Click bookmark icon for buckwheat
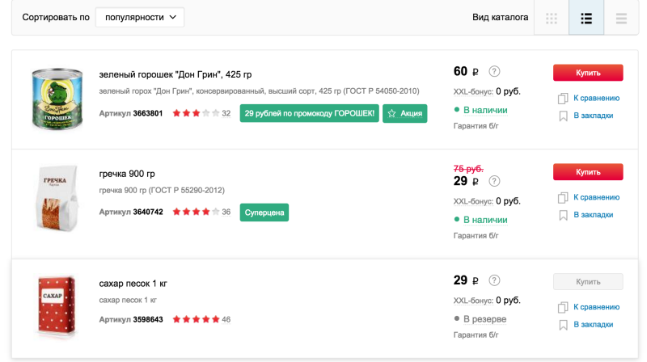The height and width of the screenshot is (362, 647). click(563, 215)
